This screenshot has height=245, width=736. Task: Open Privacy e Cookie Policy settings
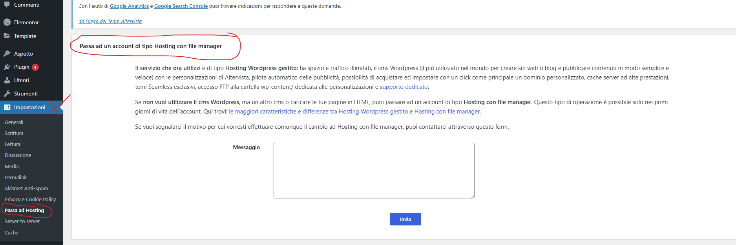(x=30, y=199)
